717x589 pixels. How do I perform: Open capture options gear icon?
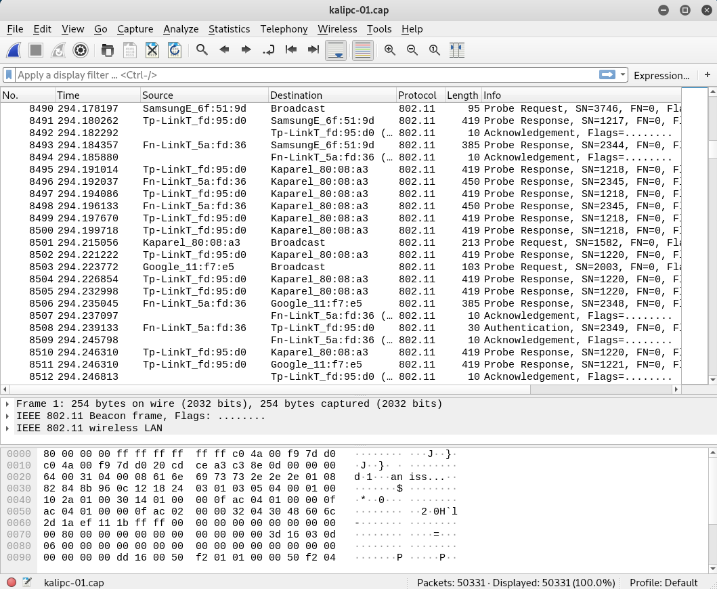click(81, 50)
